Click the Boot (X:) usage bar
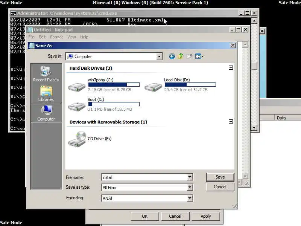Screen dimensions: 301x226 114,104
